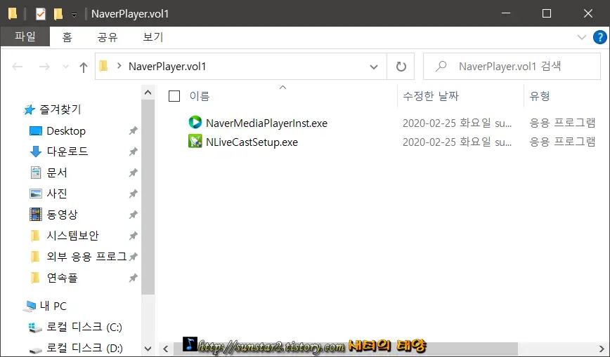Click New folder icon in title bar

coord(58,14)
